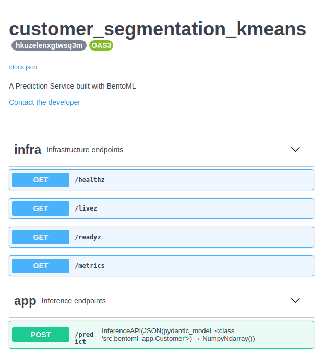Click the Infrastructure endpoints description
This screenshot has height=356, width=325.
click(x=85, y=150)
